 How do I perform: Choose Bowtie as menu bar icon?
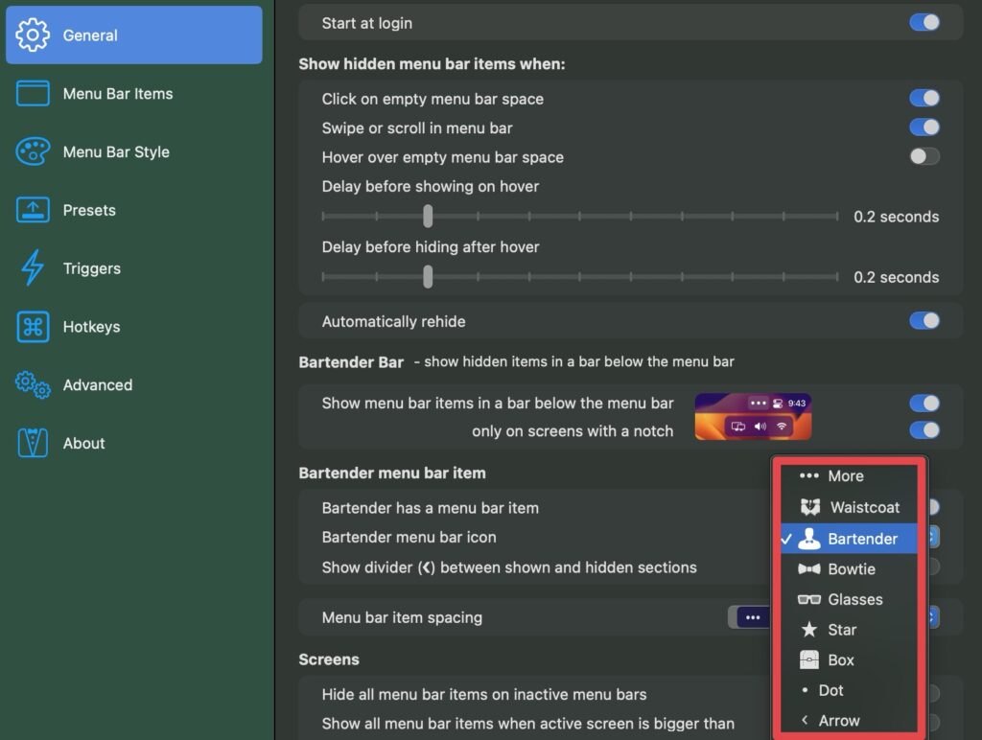coord(850,569)
